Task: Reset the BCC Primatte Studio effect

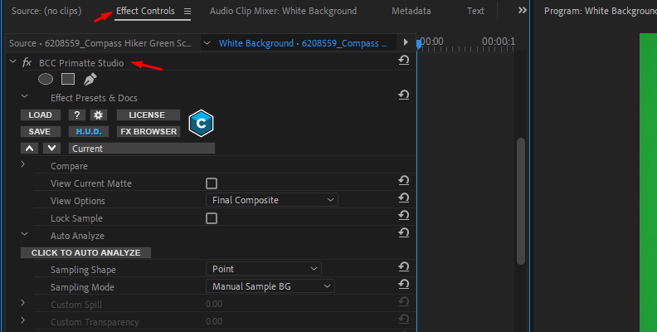Action: pos(403,61)
